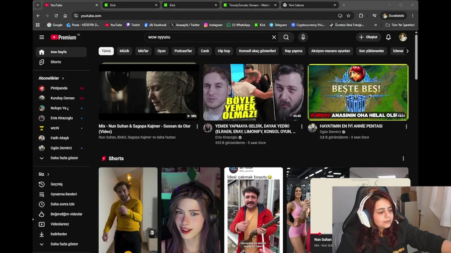Image resolution: width=451 pixels, height=253 pixels.
Task: Select Komedi skeç gösterileri chip
Action: (257, 51)
